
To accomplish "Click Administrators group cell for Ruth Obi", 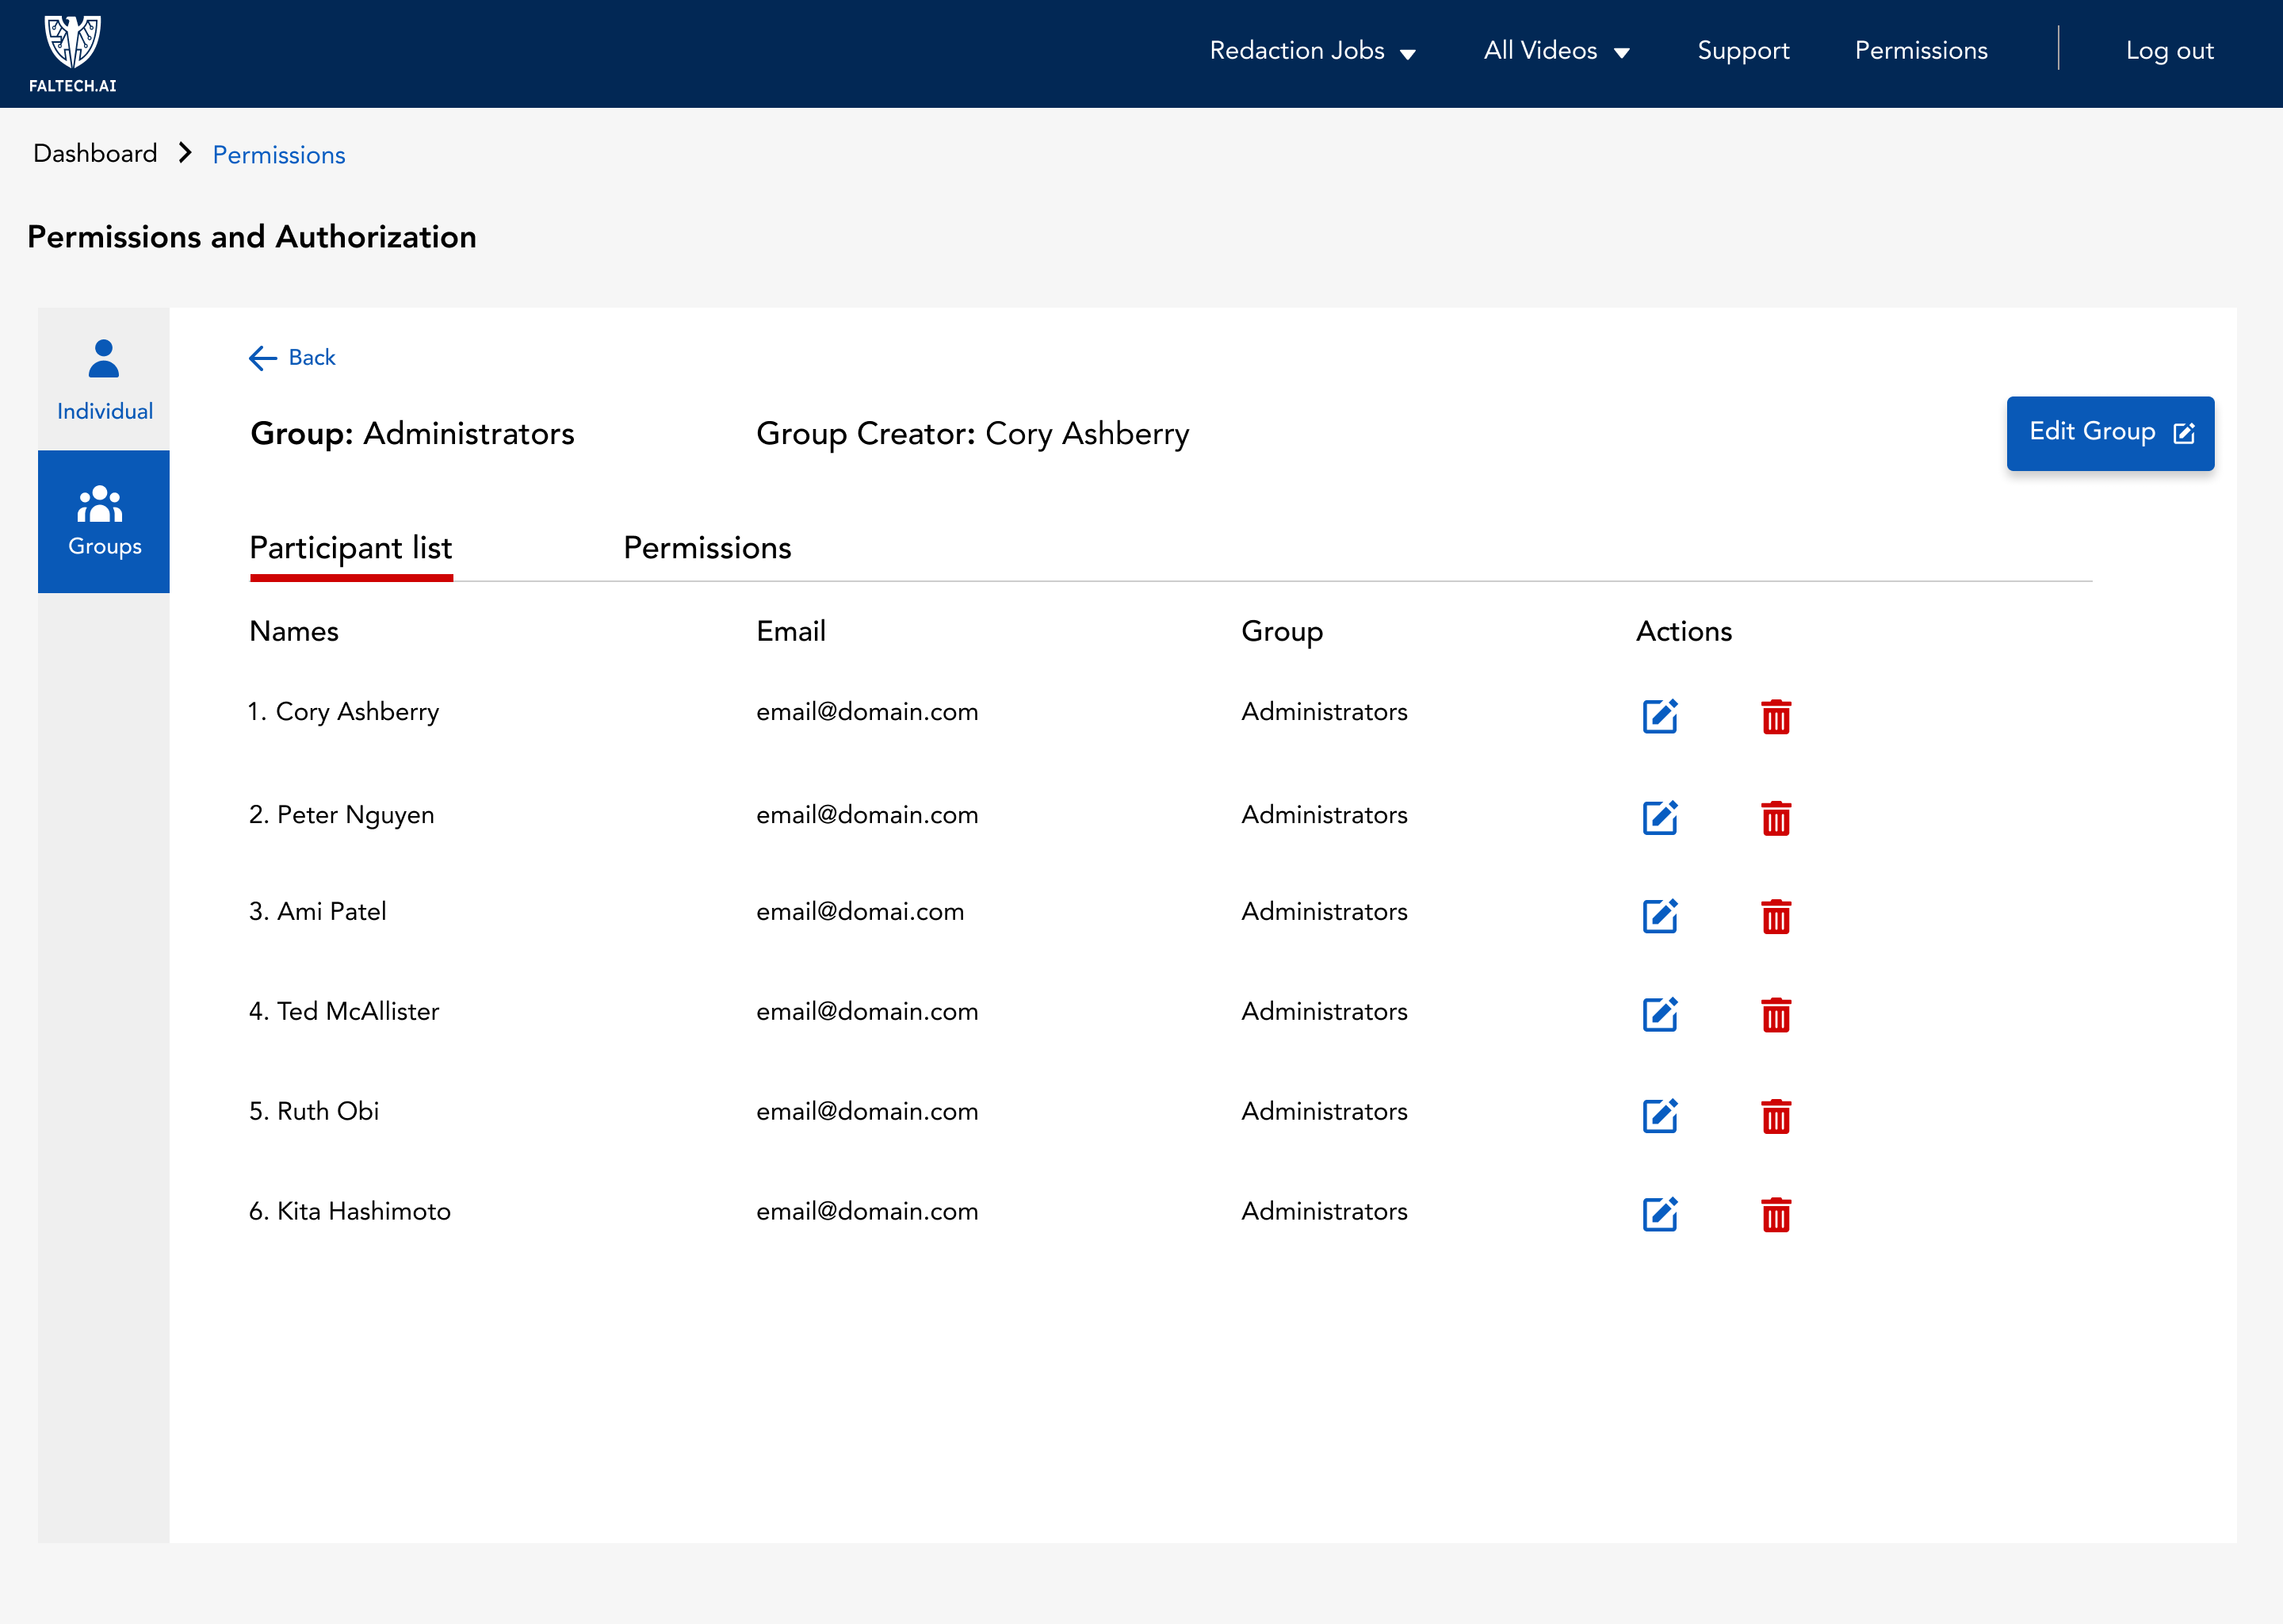I will (1325, 1111).
